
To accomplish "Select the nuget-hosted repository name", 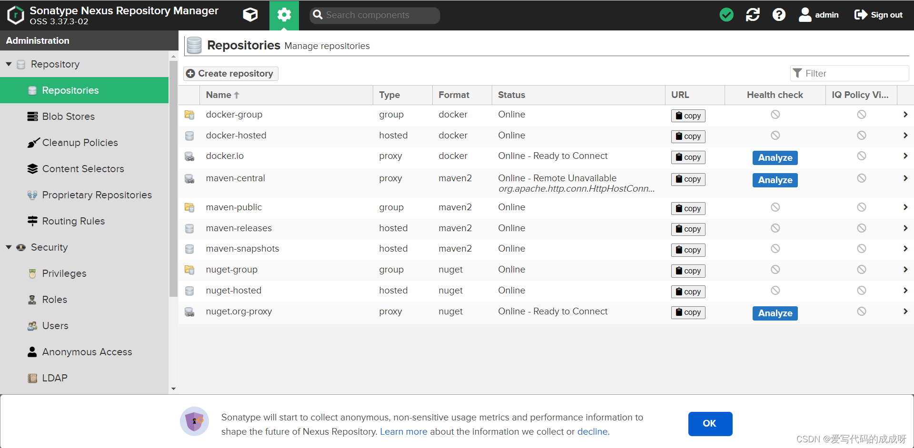I will [234, 290].
